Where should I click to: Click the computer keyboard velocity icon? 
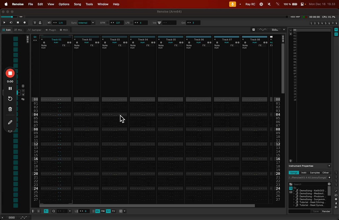159,23
